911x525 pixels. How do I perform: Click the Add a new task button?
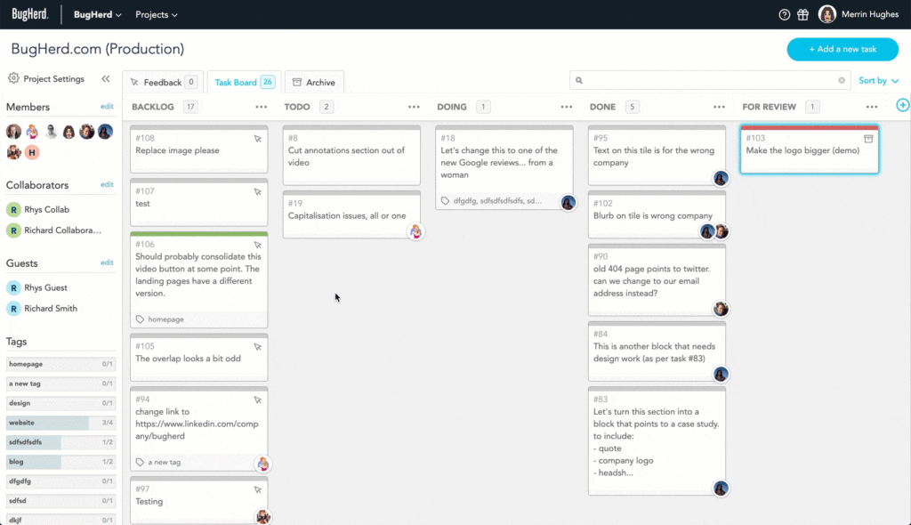pos(842,50)
